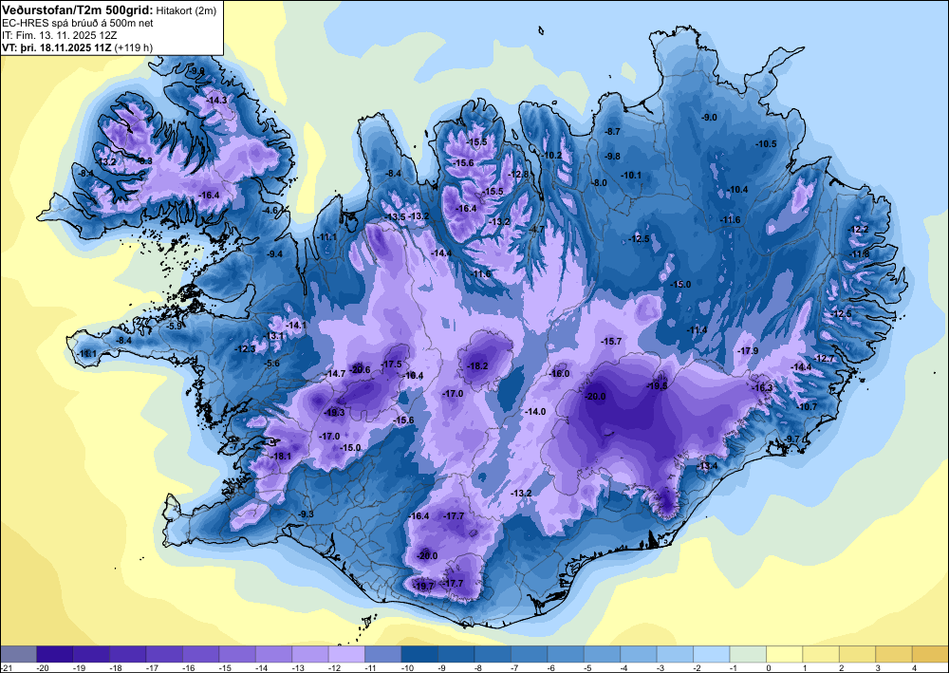This screenshot has width=949, height=673.
Task: Click the initial time 'IT: Fim. 13. 11. 2025 12Z'
Action: [59, 35]
